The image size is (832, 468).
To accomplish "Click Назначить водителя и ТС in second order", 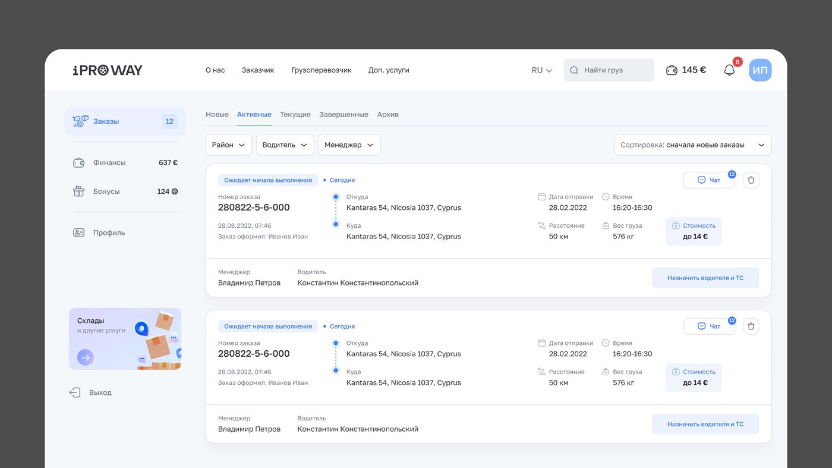I will pyautogui.click(x=705, y=424).
